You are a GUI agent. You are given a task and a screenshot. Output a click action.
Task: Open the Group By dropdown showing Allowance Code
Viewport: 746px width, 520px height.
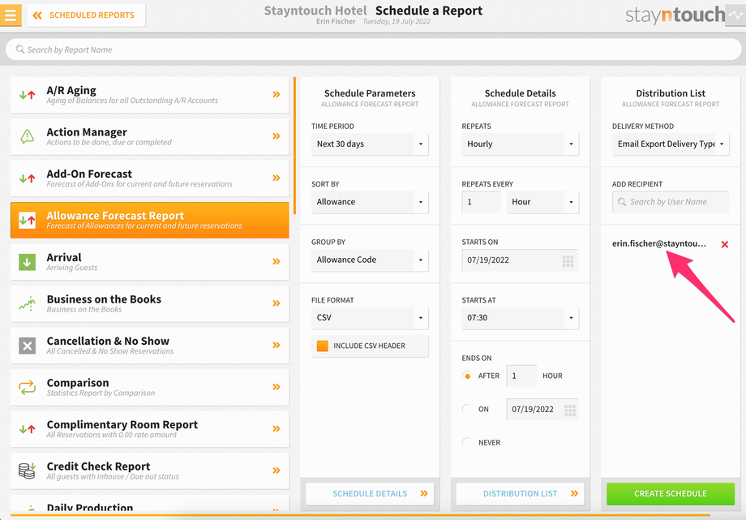(370, 260)
